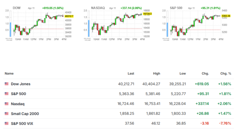
Task: Click S&P 500 VIX last value 37.56
Action: coord(129,123)
